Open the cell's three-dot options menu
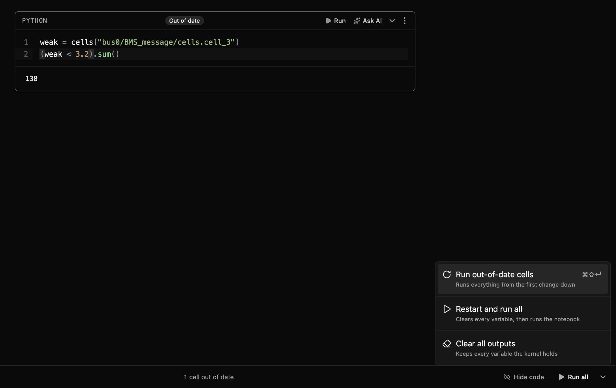This screenshot has width=616, height=388. click(x=405, y=21)
